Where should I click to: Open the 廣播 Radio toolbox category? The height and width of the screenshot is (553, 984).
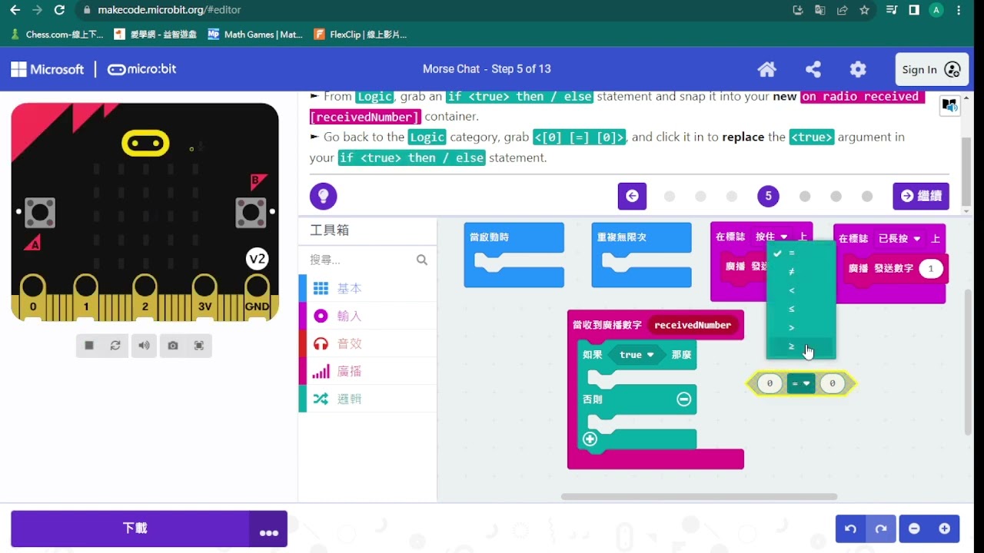(x=367, y=371)
